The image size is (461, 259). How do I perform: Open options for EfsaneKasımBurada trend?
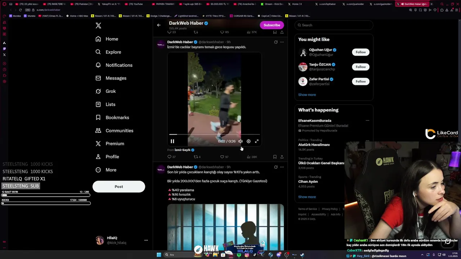[x=367, y=121]
